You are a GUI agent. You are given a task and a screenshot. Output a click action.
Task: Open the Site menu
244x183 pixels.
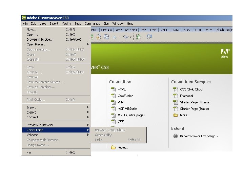coord(106,23)
